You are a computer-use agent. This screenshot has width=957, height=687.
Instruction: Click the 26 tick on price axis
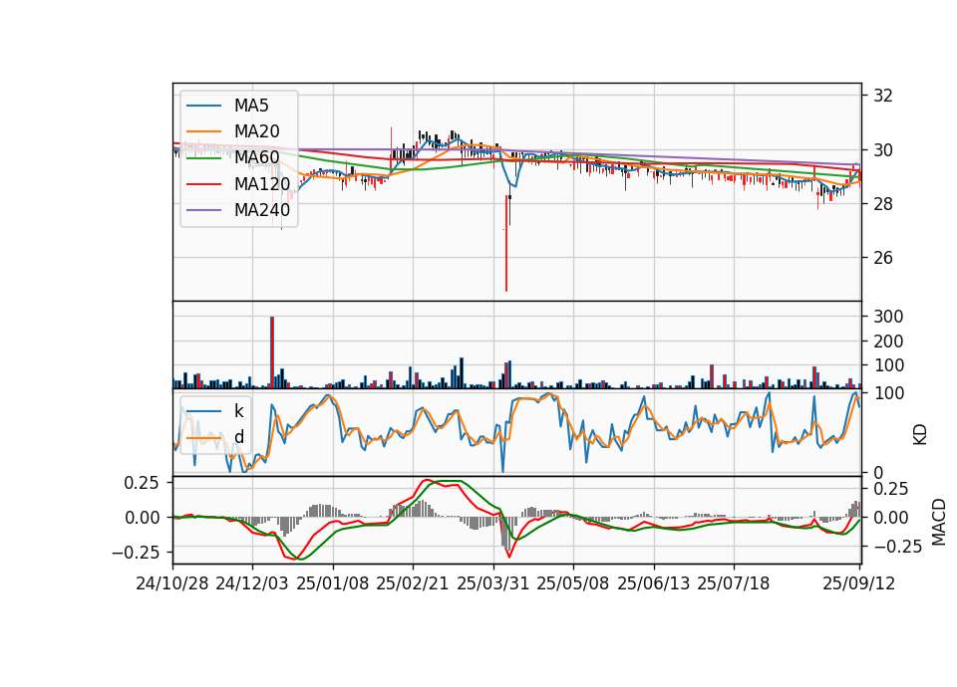tap(883, 258)
